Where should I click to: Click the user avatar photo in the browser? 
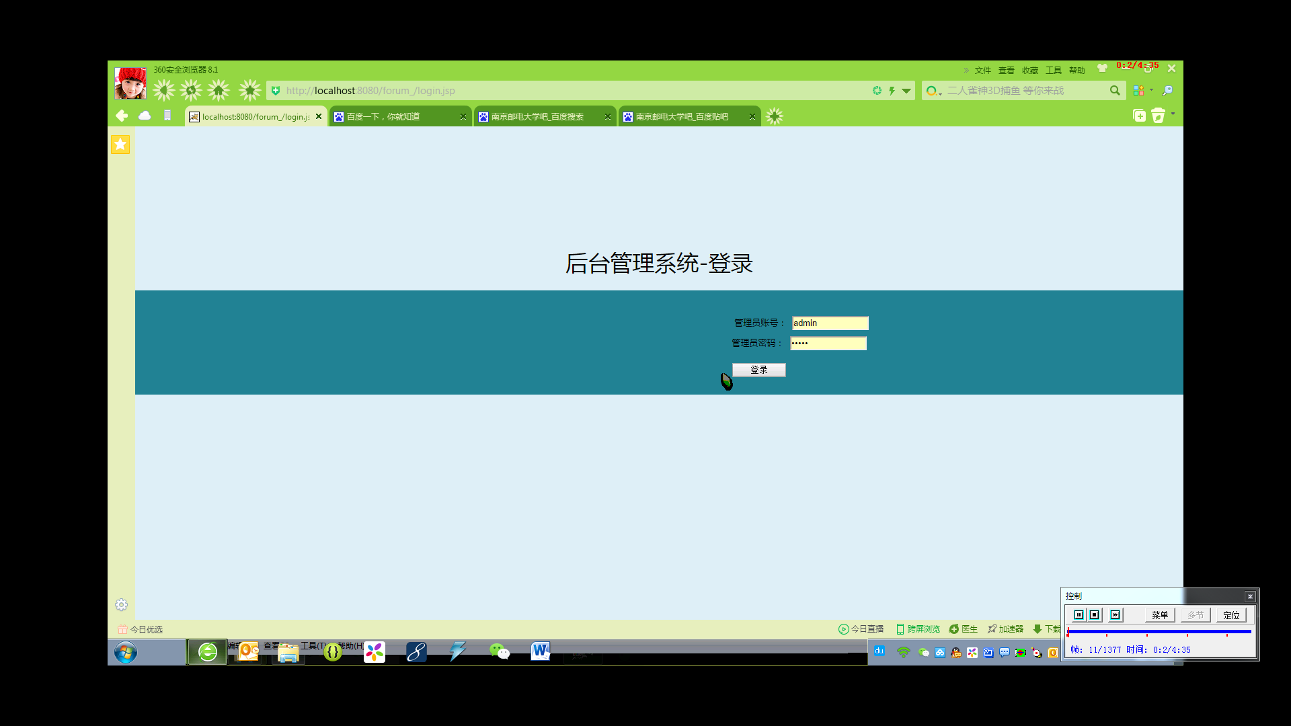click(130, 83)
